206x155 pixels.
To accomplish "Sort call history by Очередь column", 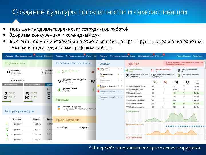I will point(16,119).
